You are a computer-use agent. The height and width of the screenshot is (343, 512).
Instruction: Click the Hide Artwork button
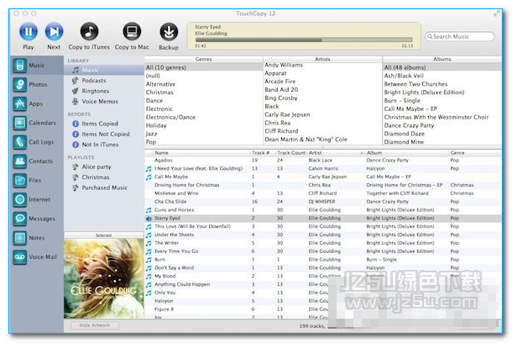[x=95, y=325]
